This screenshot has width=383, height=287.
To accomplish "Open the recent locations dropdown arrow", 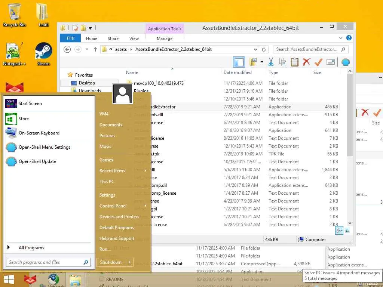I will pyautogui.click(x=87, y=49).
